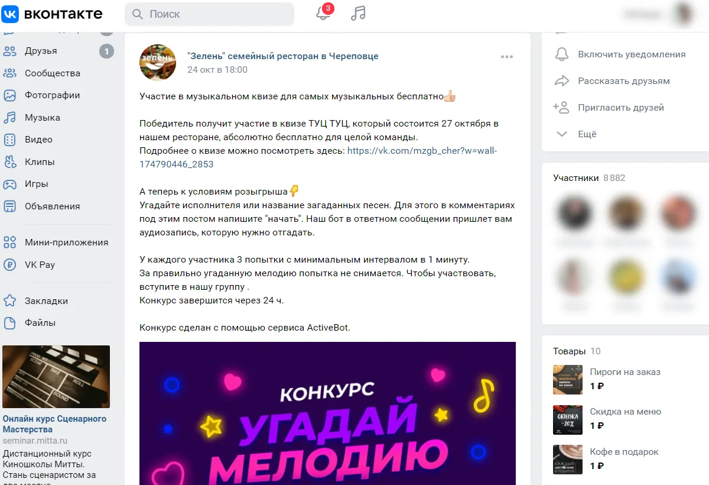Open Фотографии photos icon
This screenshot has width=709, height=485.
(10, 95)
